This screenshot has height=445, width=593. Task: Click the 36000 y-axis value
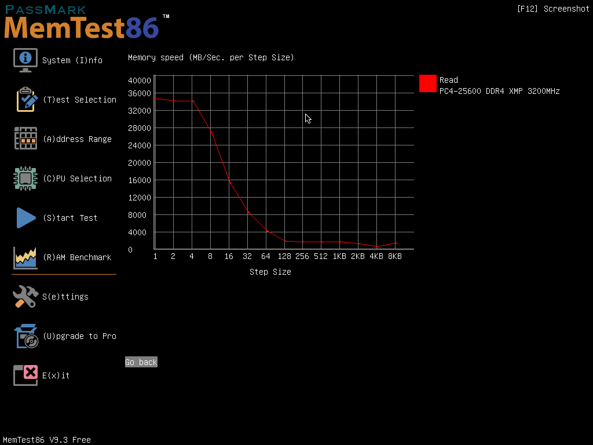point(139,93)
